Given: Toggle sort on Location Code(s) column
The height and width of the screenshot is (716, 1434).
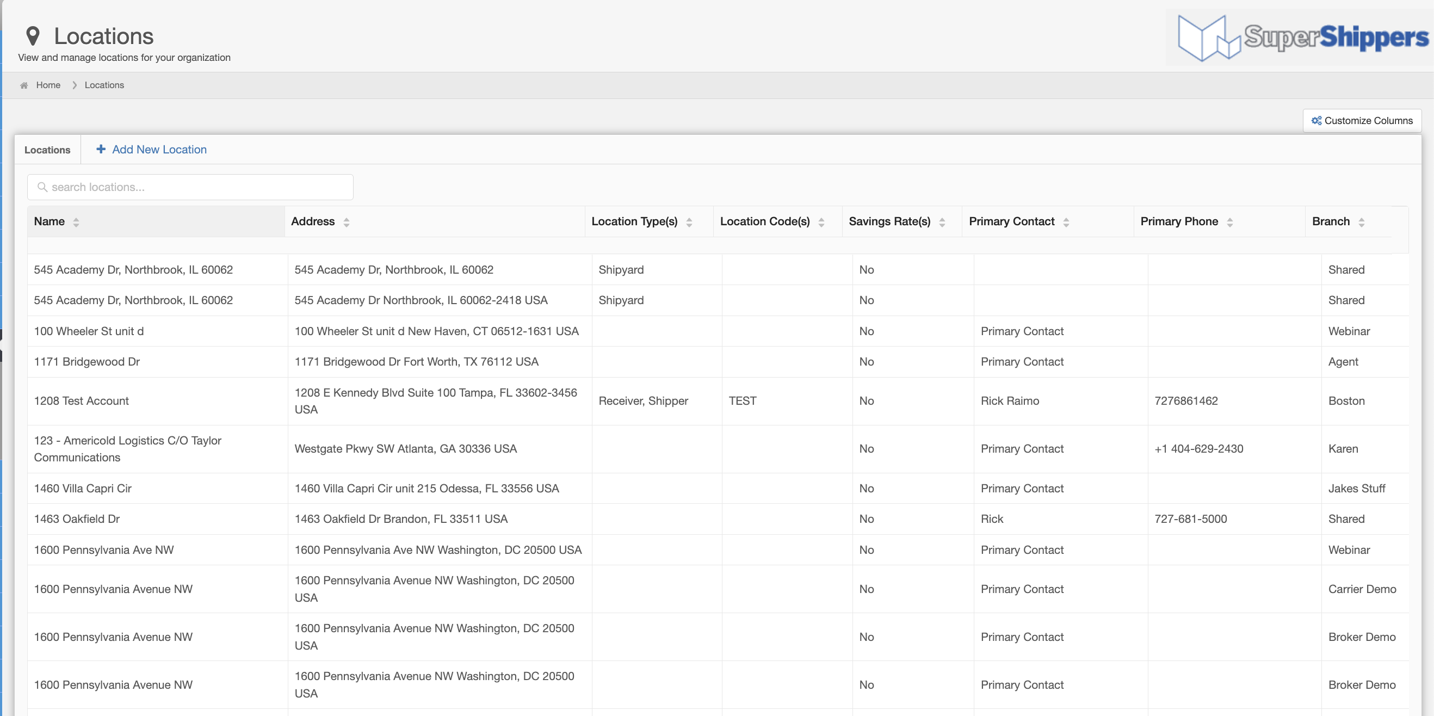Looking at the screenshot, I should (821, 222).
